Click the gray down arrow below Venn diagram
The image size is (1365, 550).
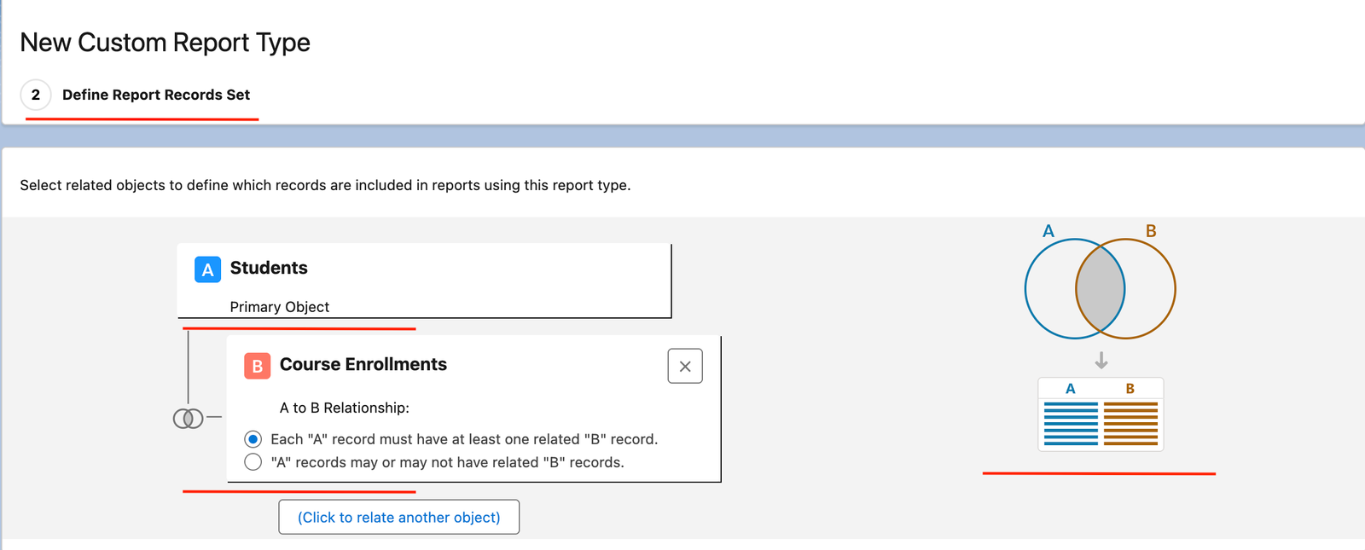click(1101, 361)
